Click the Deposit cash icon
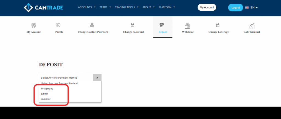This screenshot has height=119, width=281. coord(162,25)
